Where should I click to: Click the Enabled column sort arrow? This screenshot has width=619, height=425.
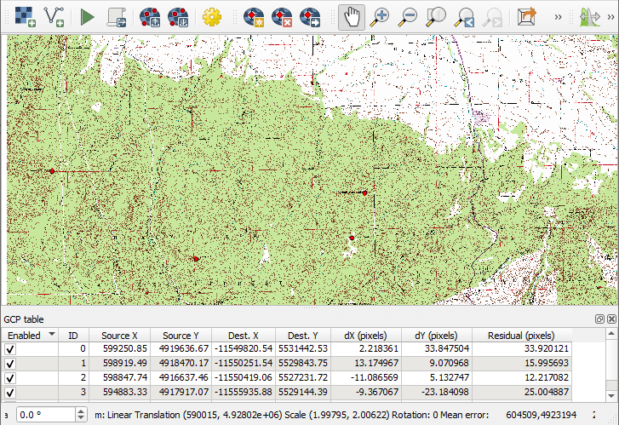[52, 335]
